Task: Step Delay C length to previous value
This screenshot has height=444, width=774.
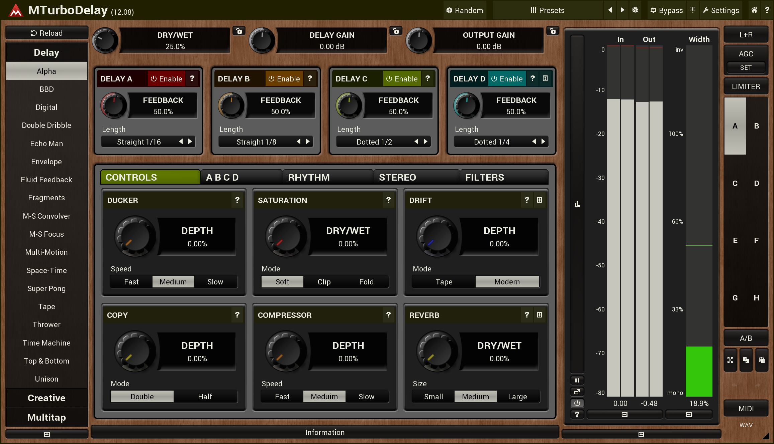Action: coord(416,142)
